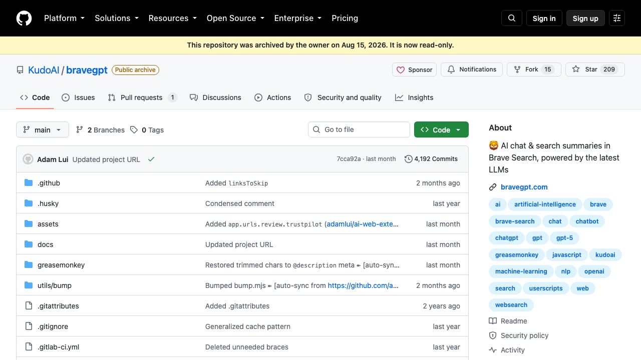Open commit hash 7cca92a
This screenshot has width=641, height=360.
click(349, 159)
